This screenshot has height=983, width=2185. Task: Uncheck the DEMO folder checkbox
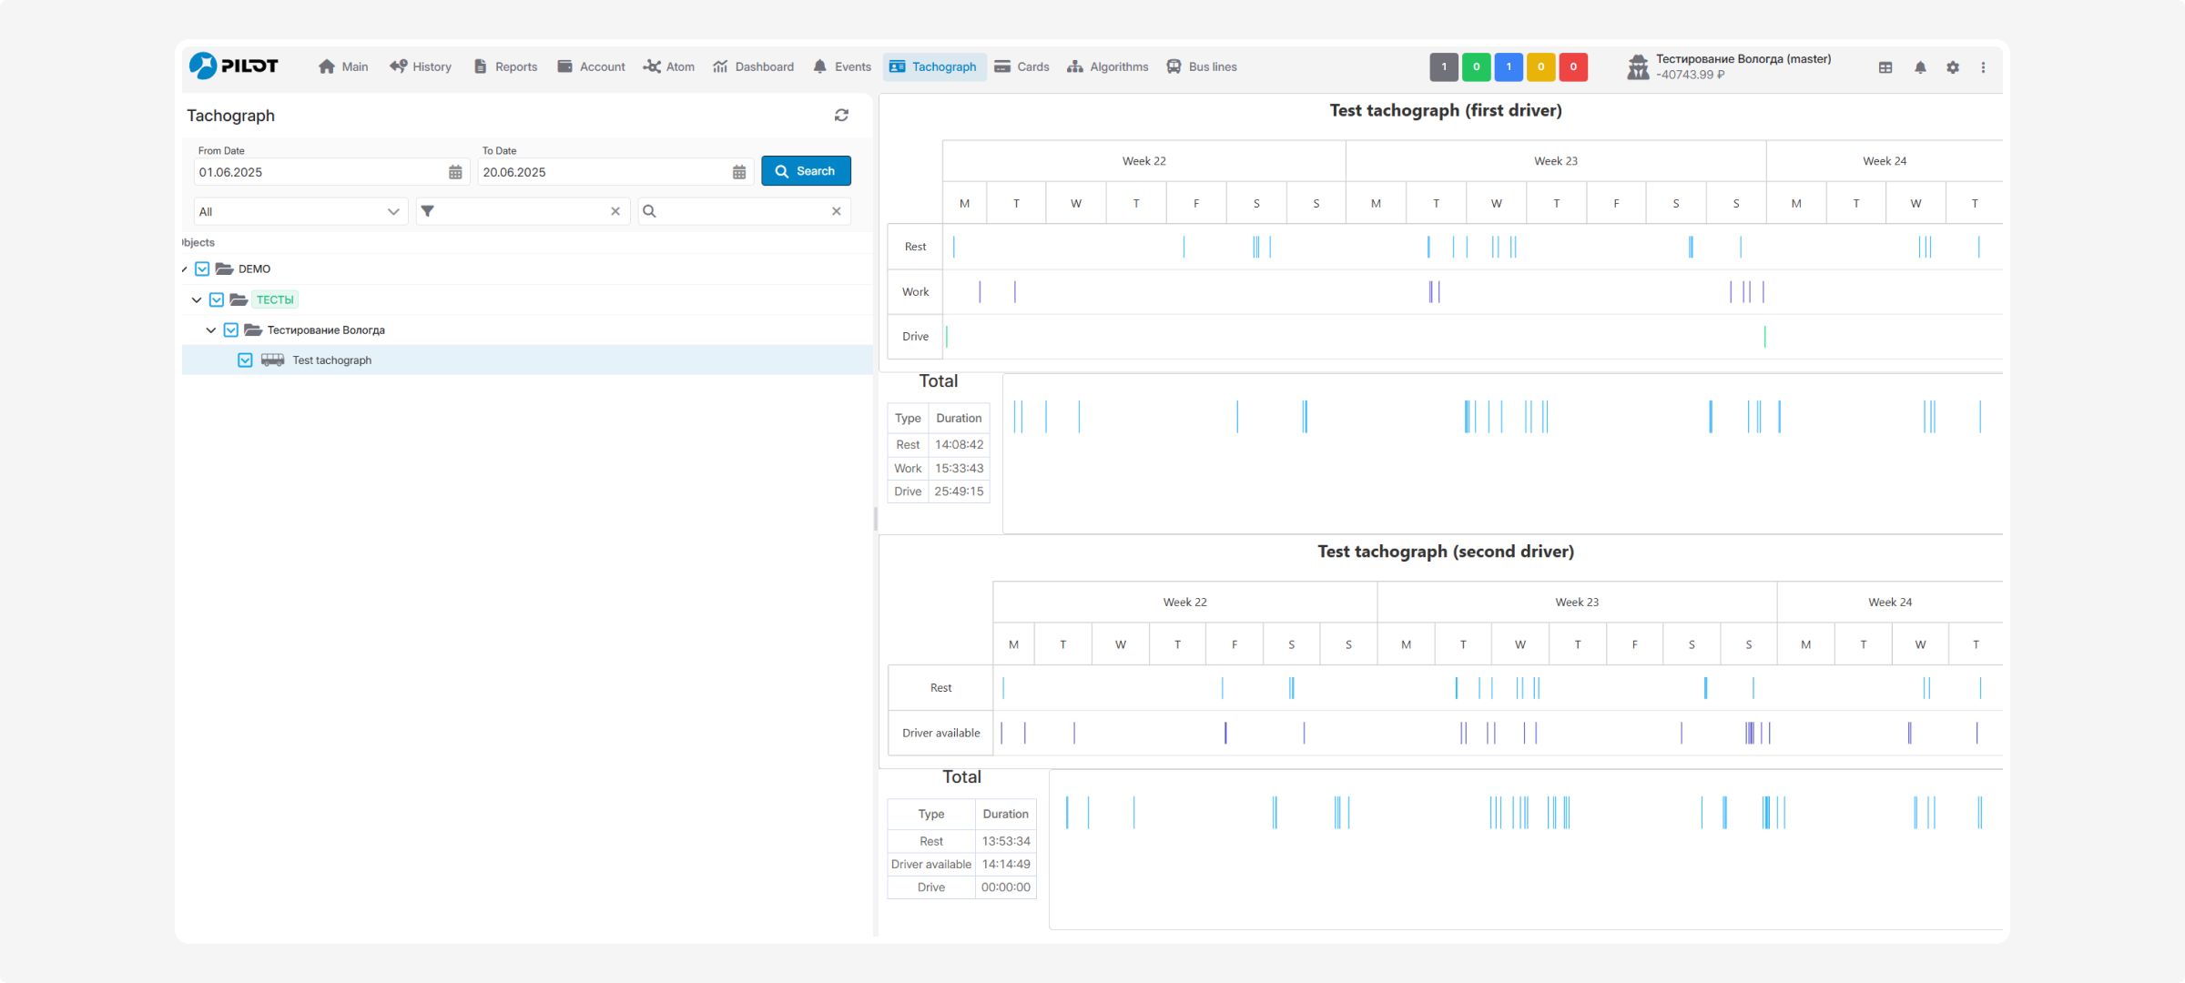(202, 269)
